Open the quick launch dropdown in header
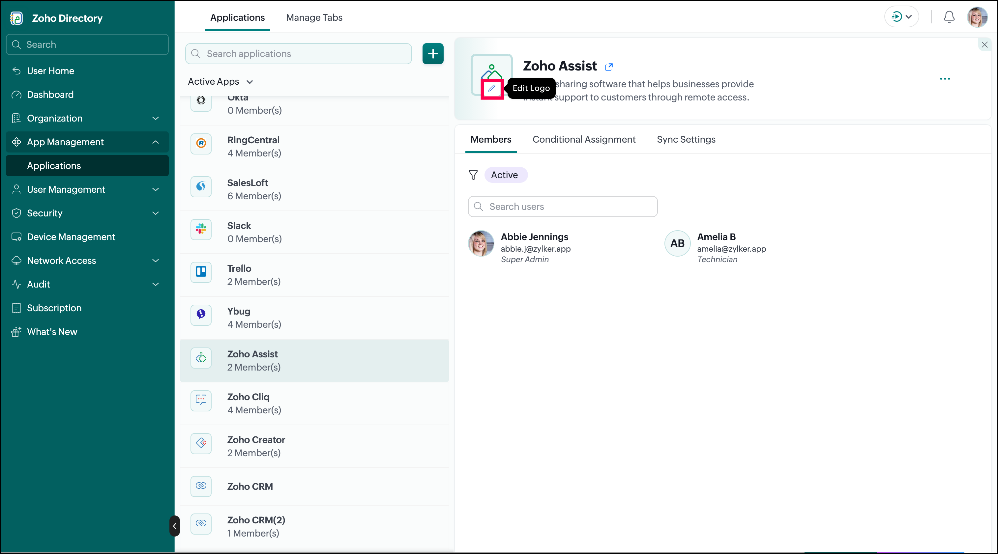 (901, 17)
